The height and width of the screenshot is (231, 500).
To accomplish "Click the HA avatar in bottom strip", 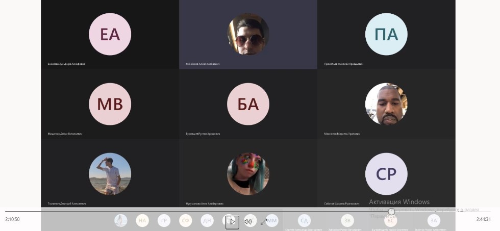I will 142,221.
